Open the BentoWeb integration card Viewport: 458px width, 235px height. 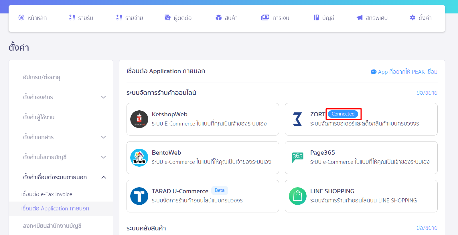(203, 158)
